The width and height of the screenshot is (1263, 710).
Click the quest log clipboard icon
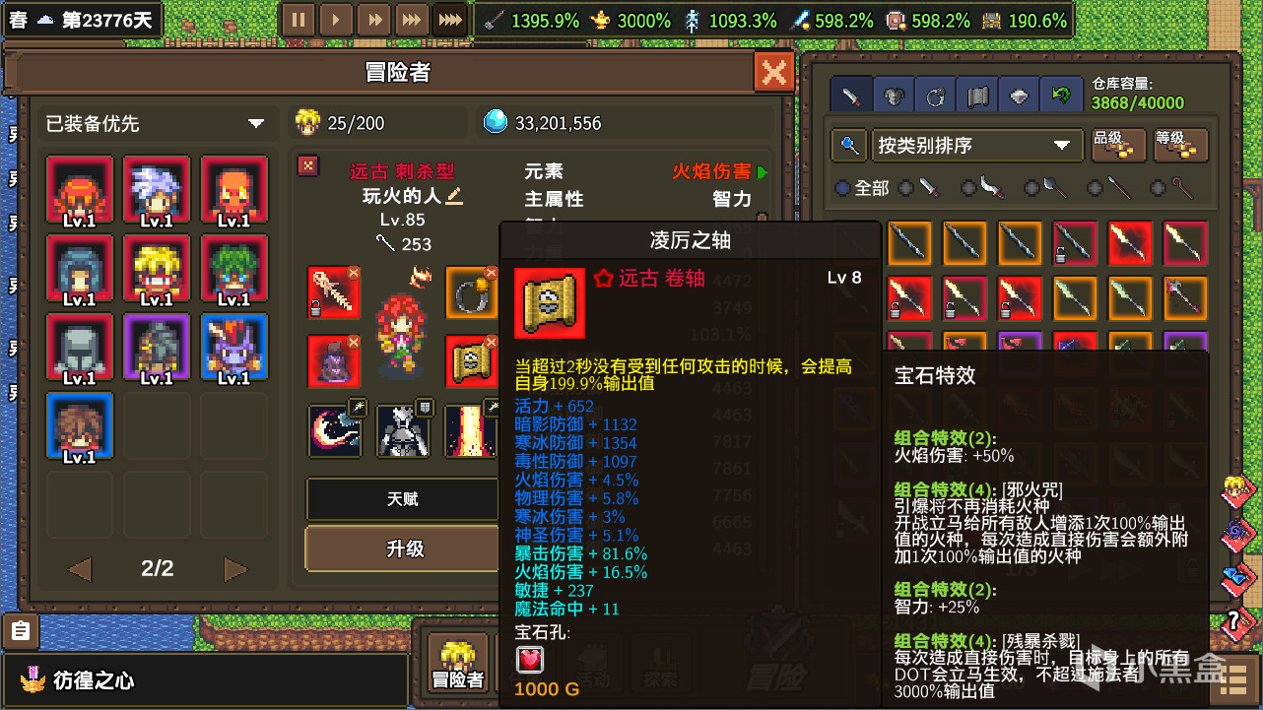click(x=21, y=631)
